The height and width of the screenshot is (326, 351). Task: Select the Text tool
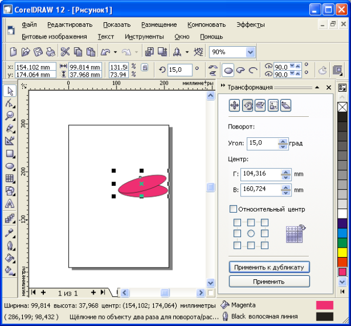click(9, 204)
